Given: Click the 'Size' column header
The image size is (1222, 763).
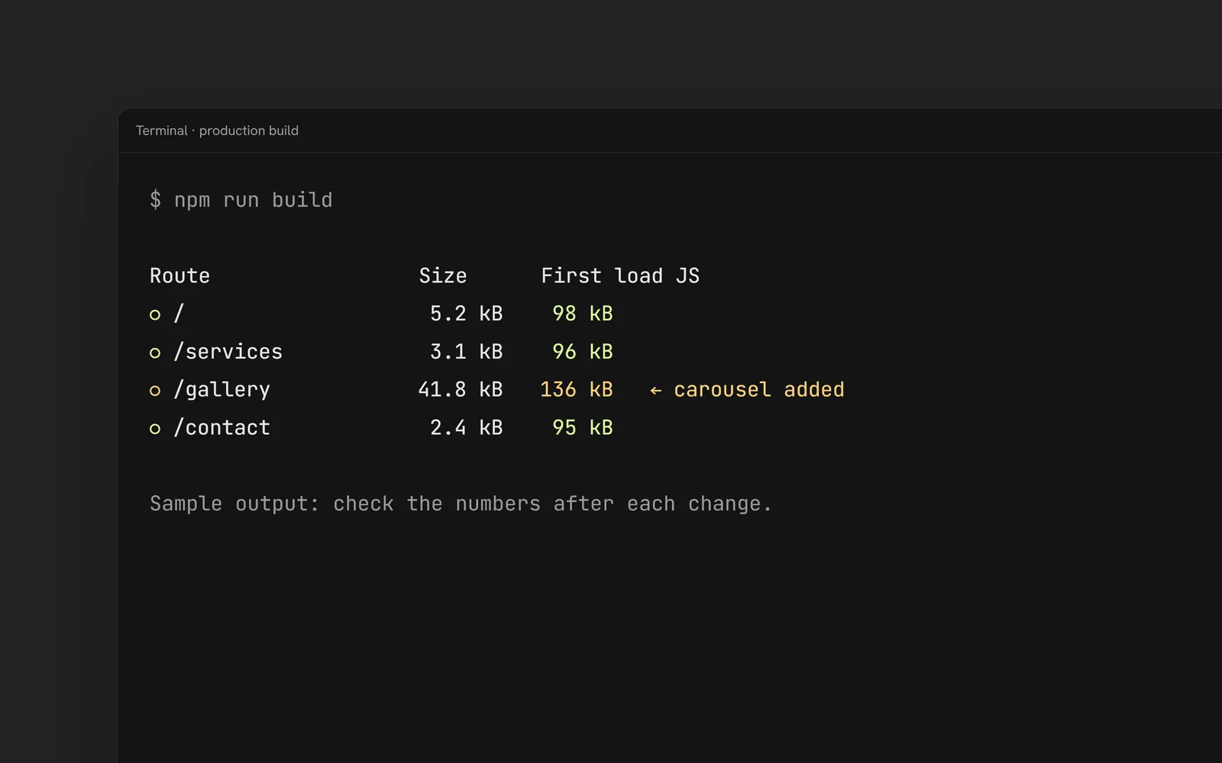Looking at the screenshot, I should coord(443,275).
